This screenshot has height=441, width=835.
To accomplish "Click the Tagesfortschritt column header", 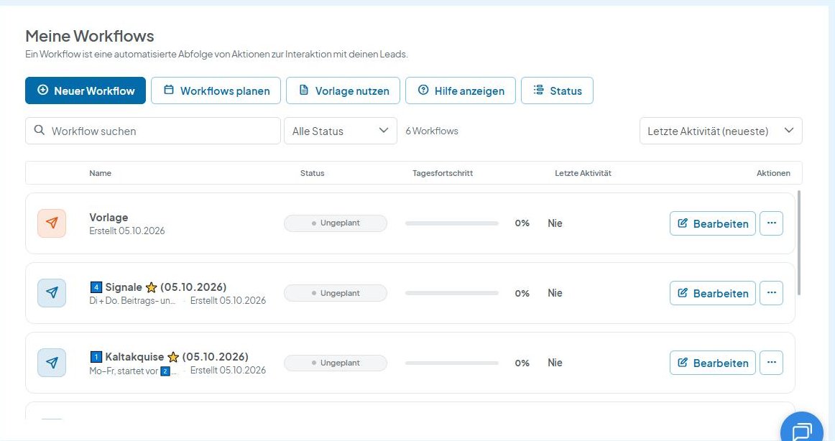I will pos(443,173).
